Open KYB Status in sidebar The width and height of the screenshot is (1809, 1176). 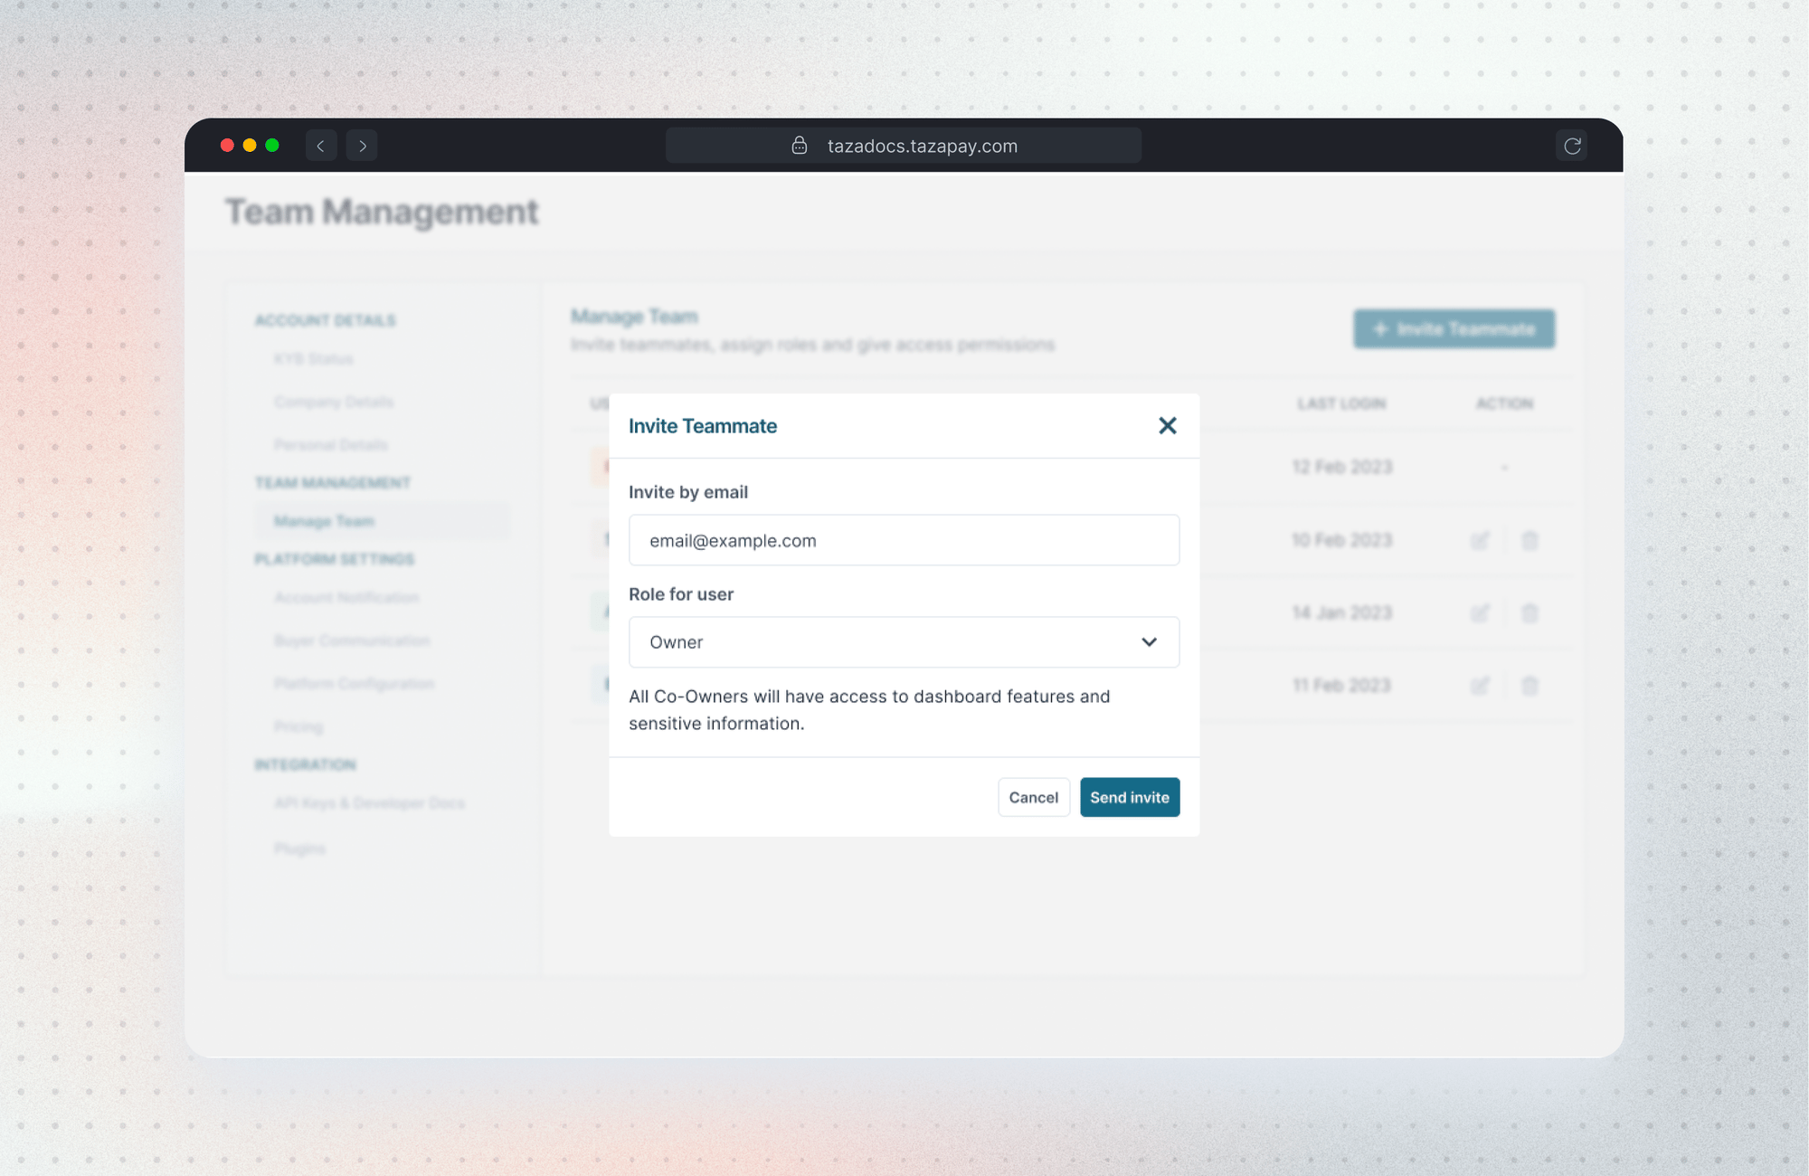pyautogui.click(x=313, y=359)
